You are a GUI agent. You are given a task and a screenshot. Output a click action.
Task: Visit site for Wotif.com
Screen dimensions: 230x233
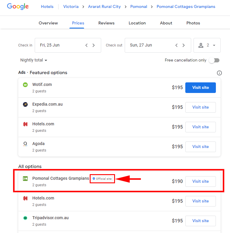coord(200,88)
